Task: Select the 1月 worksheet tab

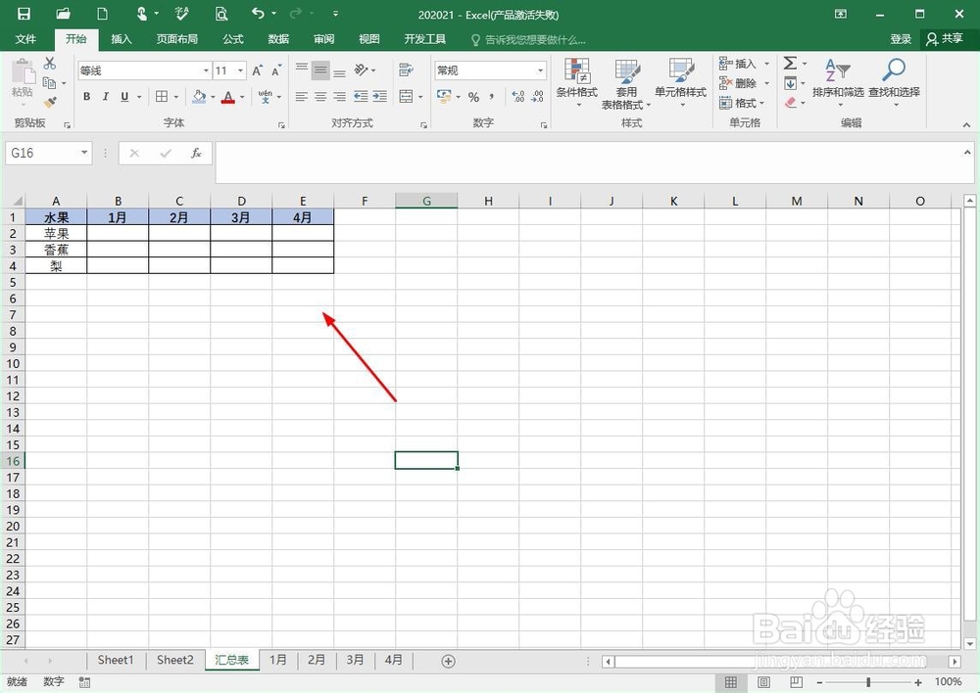Action: click(278, 660)
